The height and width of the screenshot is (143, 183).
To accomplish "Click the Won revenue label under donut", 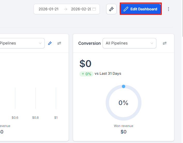I will tap(124, 126).
